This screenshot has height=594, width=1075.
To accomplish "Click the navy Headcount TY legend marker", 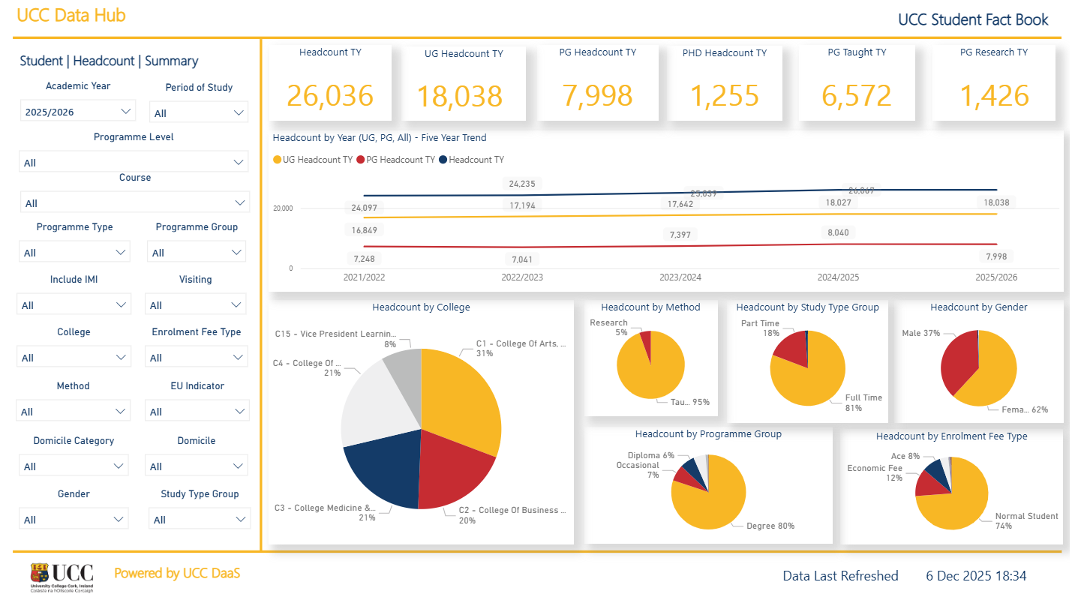I will coord(443,160).
